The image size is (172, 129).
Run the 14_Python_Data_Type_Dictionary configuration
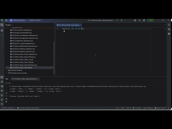point(118,20)
